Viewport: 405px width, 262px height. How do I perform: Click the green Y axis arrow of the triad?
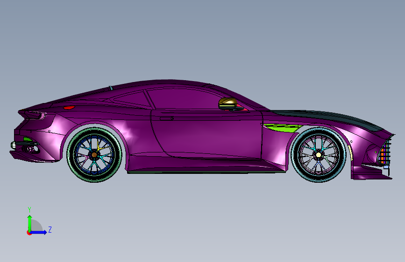pyautogui.click(x=29, y=223)
